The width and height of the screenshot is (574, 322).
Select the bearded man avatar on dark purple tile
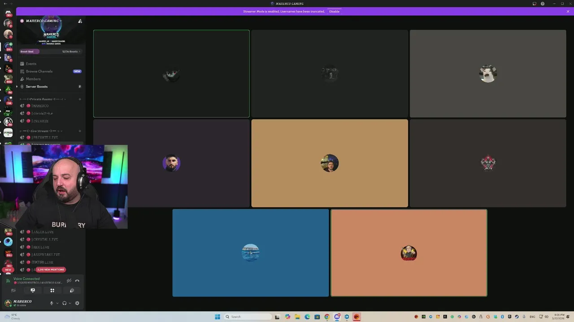click(x=171, y=163)
